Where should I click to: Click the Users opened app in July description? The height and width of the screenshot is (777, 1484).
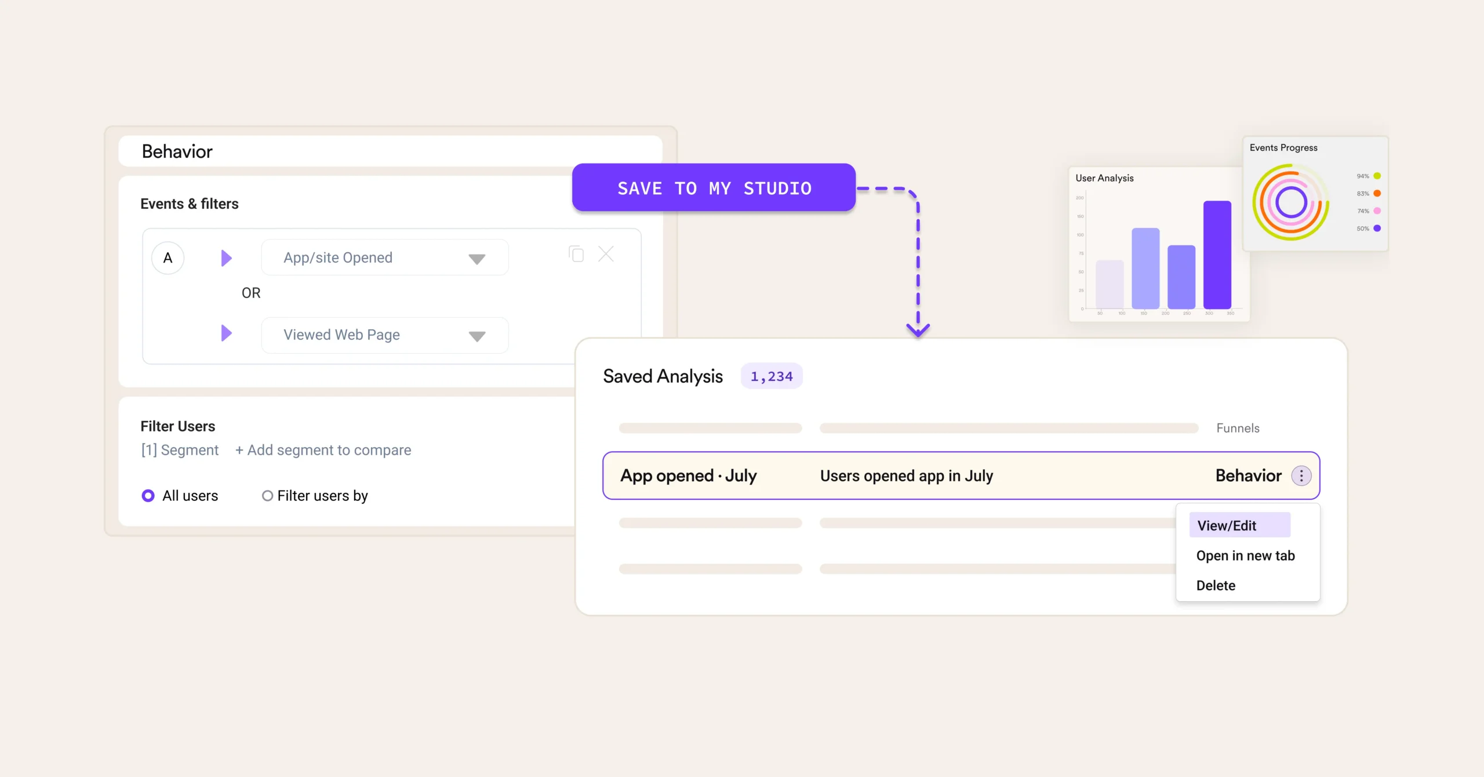(907, 476)
